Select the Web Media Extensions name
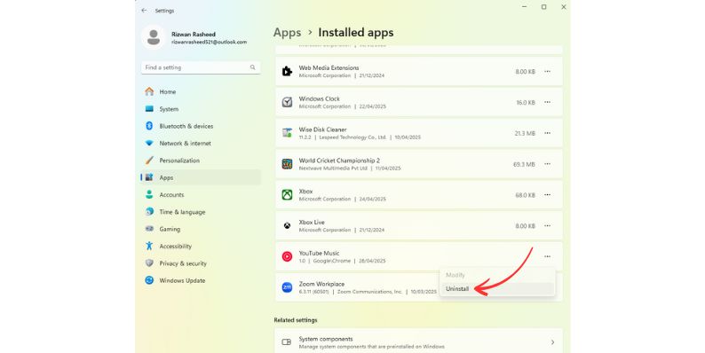The image size is (705, 353). 329,67
